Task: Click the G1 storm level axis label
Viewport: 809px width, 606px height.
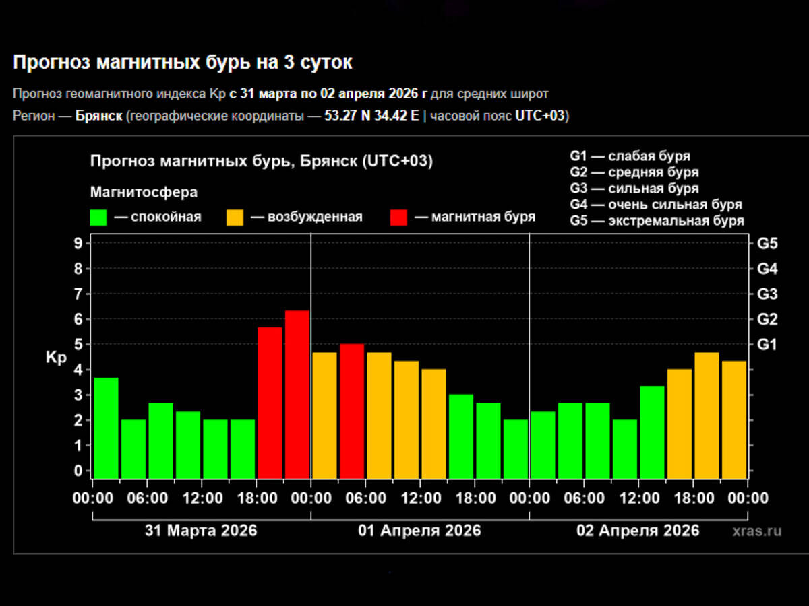Action: (767, 344)
